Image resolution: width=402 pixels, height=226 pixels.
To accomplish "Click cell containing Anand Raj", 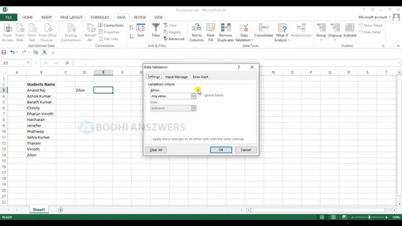I will [41, 90].
